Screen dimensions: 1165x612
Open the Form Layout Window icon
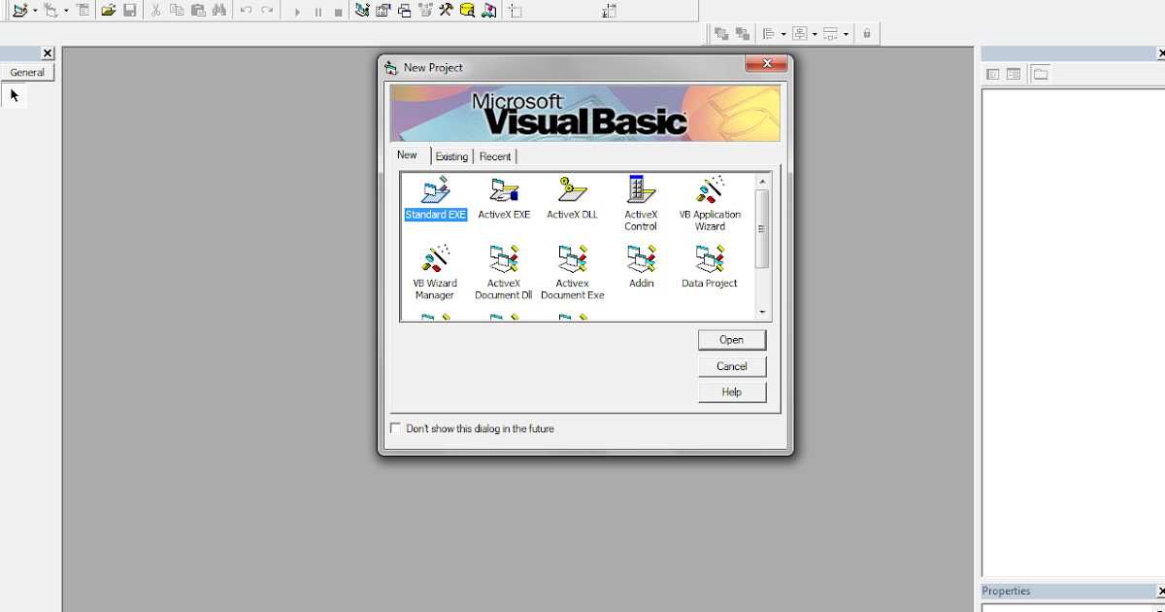(404, 11)
